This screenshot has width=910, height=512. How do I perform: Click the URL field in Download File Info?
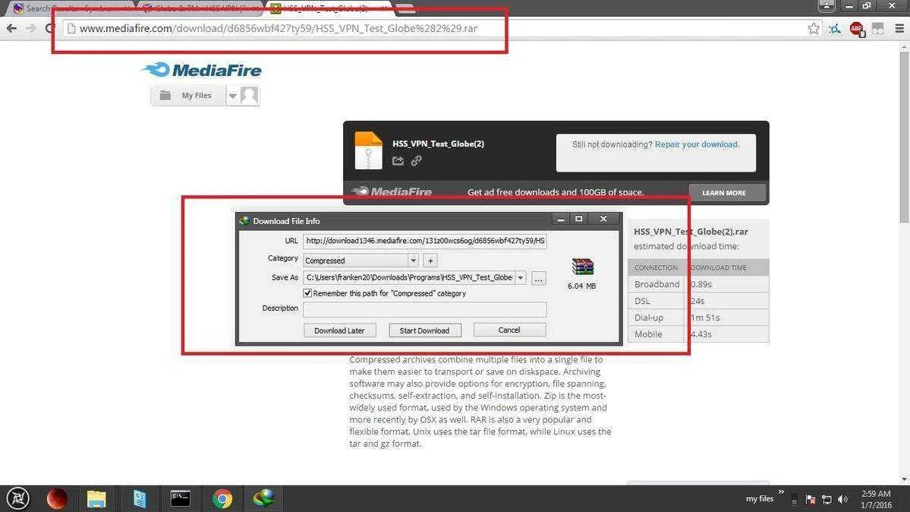[425, 241]
